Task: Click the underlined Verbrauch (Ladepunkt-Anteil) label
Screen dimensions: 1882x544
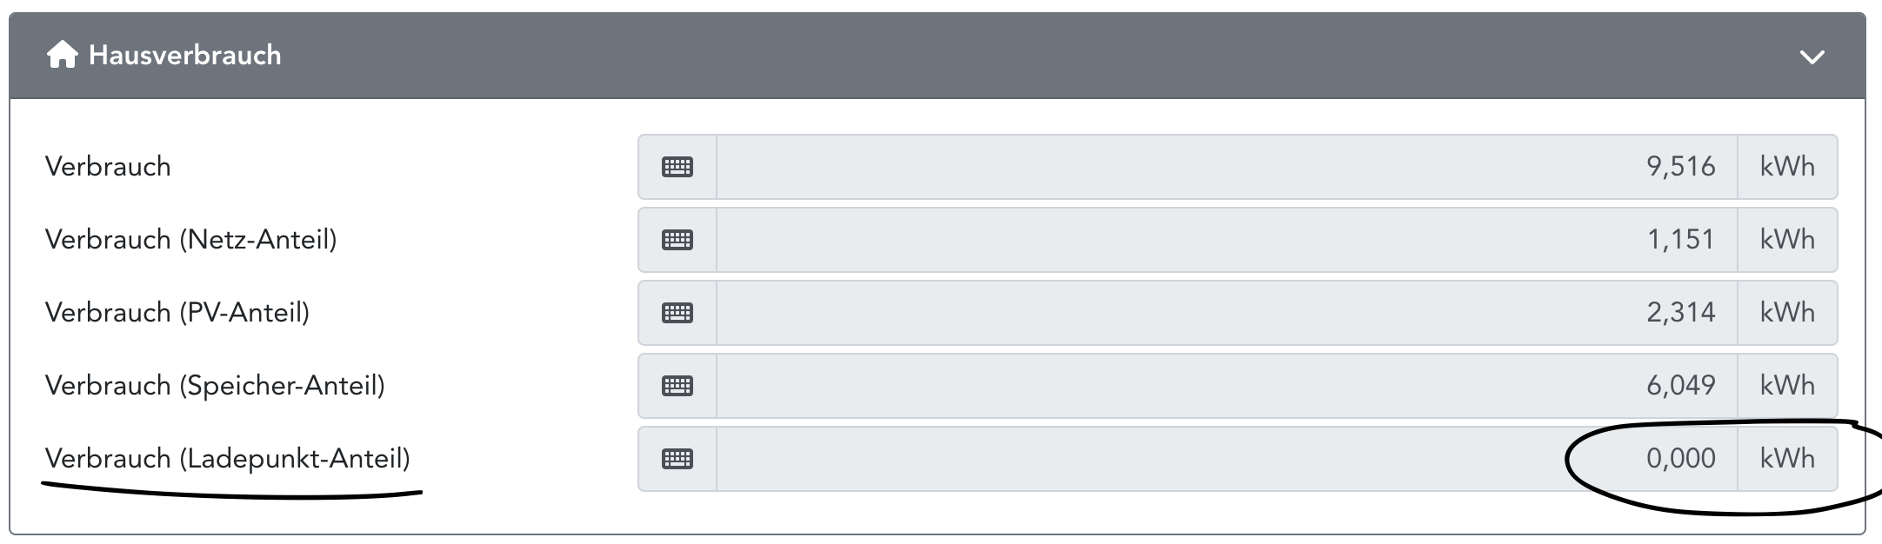Action: 227,459
